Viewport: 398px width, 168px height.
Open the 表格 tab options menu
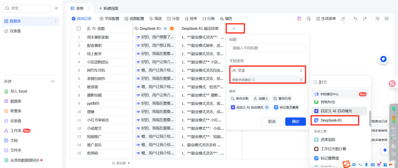click(x=88, y=8)
